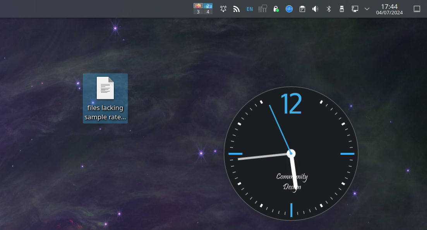Switch keyboard layout by clicking EN
The width and height of the screenshot is (427, 230).
pyautogui.click(x=250, y=8)
